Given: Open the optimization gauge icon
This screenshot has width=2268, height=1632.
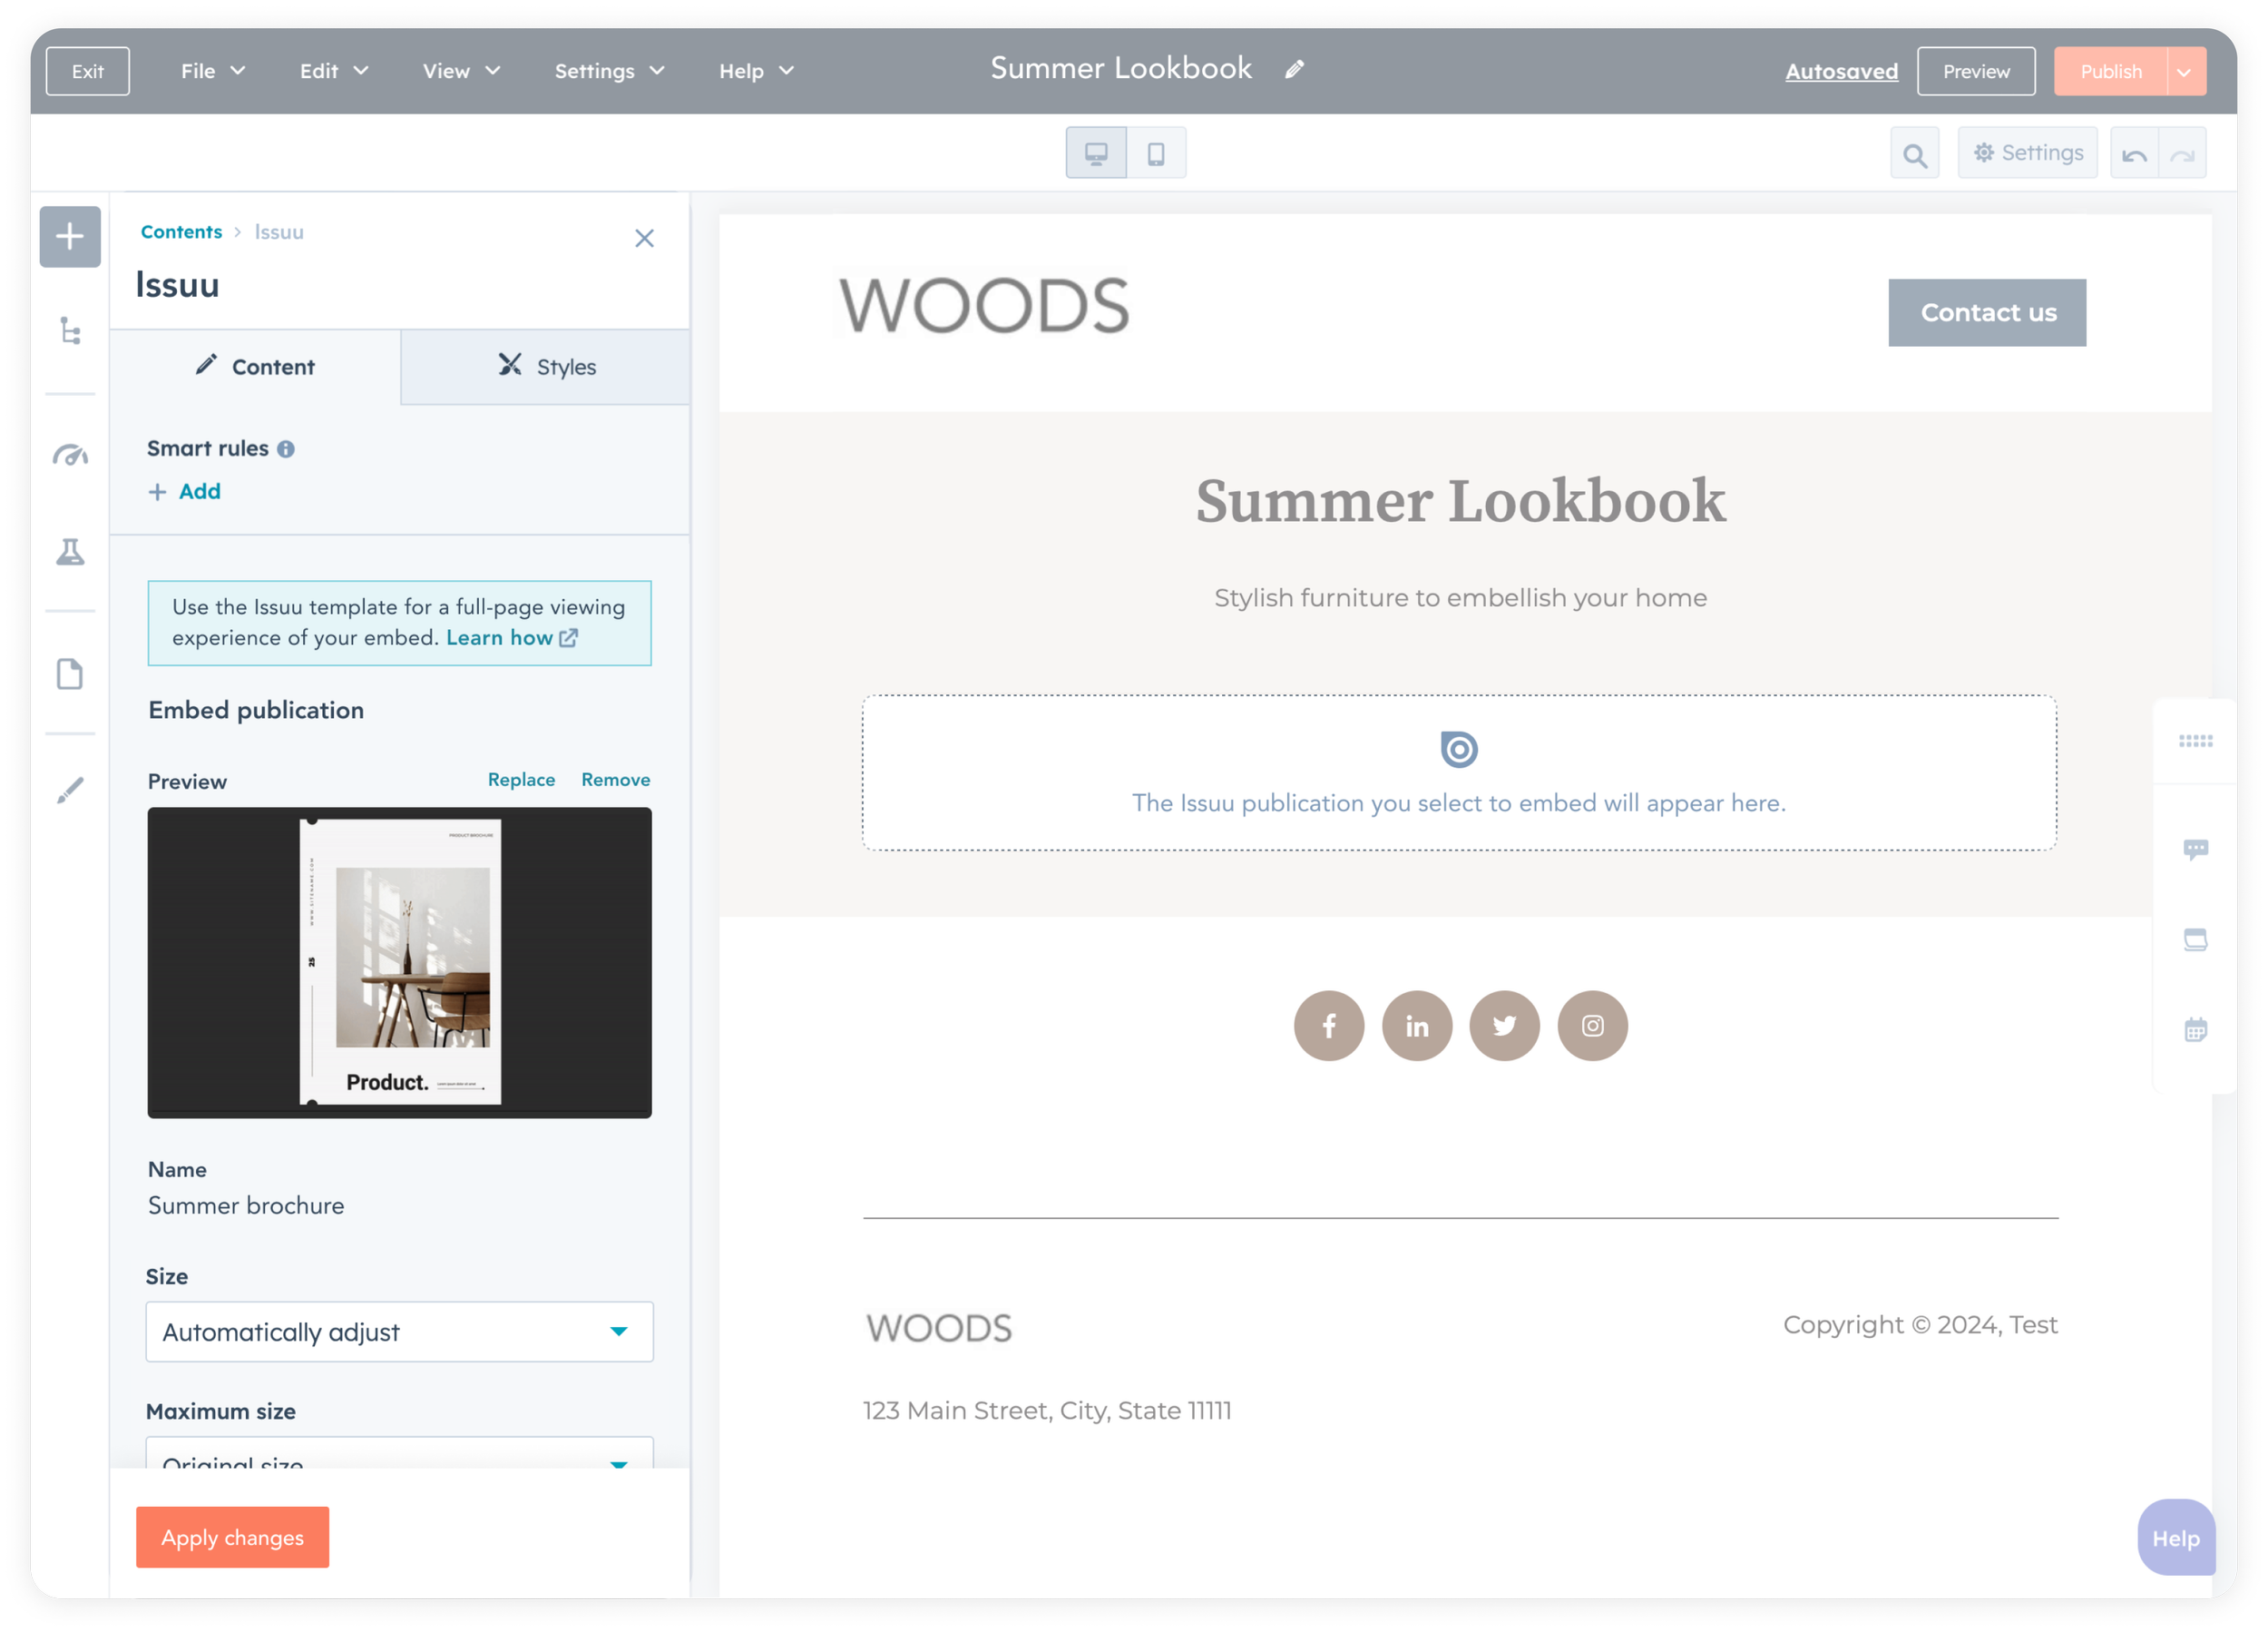Looking at the screenshot, I should click(x=70, y=457).
